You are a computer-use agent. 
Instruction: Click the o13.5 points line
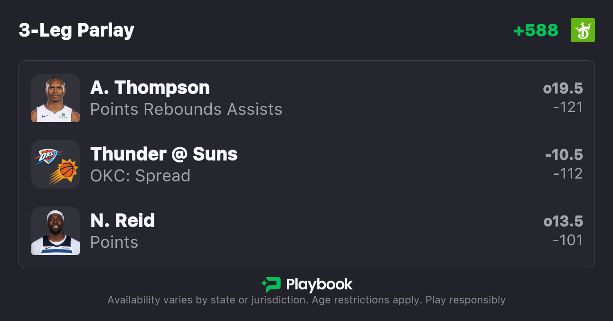[x=563, y=222]
